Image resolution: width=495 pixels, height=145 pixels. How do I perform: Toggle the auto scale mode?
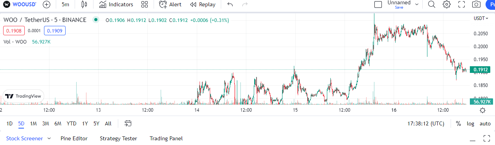485,123
